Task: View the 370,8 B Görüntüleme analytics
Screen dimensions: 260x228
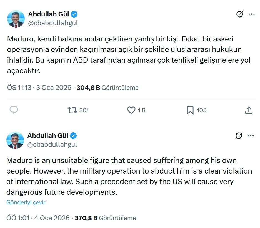Action: (x=106, y=218)
